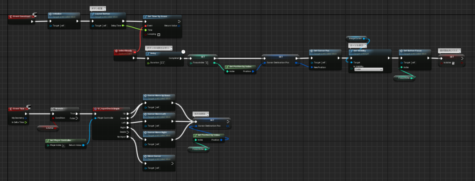Click the red delegate pin on selectReady event

tap(135, 52)
